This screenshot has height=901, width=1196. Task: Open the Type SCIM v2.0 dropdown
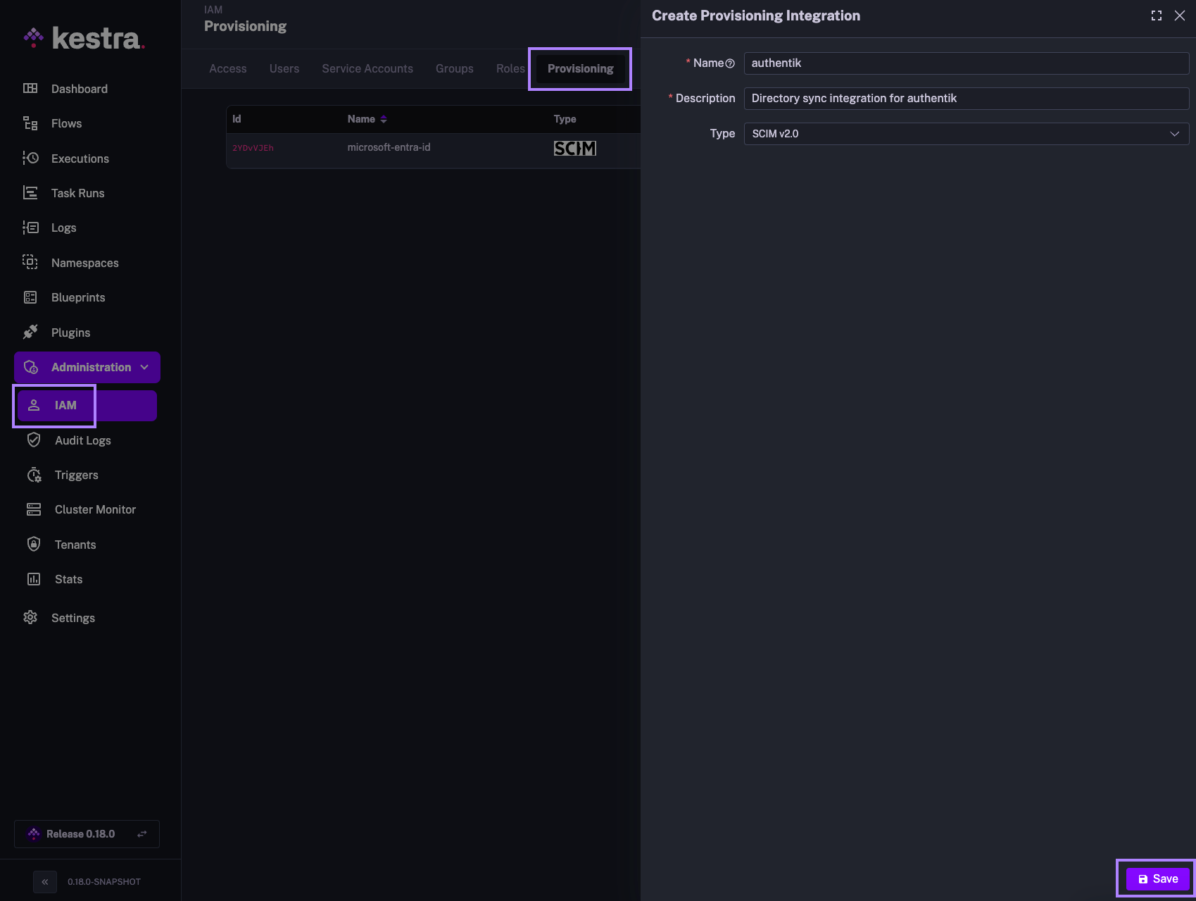[x=966, y=134]
